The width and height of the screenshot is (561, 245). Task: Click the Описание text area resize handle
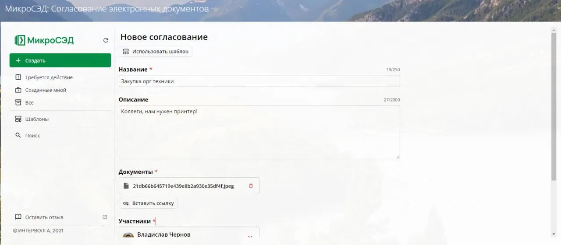pos(398,157)
